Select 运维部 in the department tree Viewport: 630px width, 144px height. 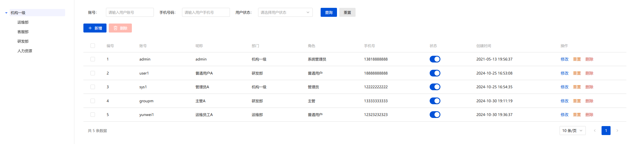point(23,22)
